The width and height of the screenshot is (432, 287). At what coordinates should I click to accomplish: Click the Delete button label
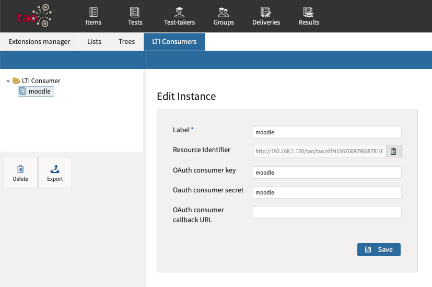[21, 179]
